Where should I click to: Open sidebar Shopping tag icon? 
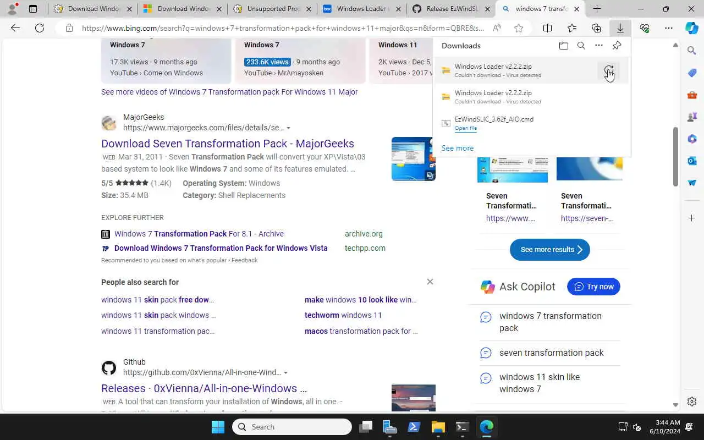pos(692,73)
